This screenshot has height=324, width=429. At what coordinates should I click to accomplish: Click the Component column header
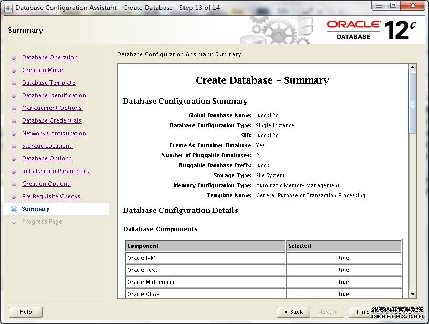click(x=205, y=246)
